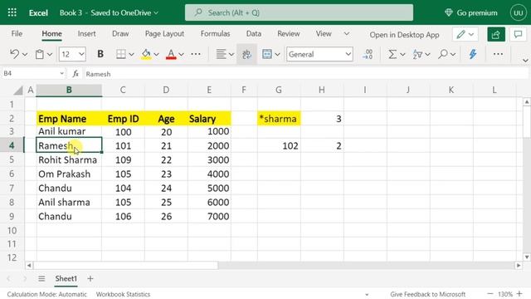Click the zoom in plus icon

point(519,294)
